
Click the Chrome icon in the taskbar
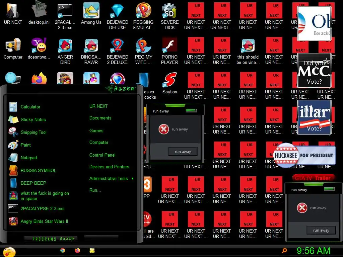click(x=63, y=250)
